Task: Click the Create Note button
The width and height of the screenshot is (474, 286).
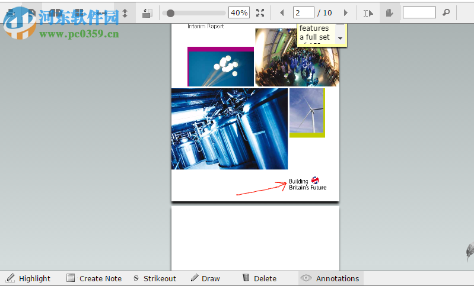Action: coord(94,278)
